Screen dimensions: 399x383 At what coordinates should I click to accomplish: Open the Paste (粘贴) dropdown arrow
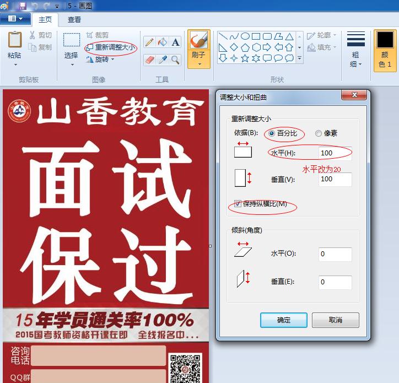pos(15,65)
